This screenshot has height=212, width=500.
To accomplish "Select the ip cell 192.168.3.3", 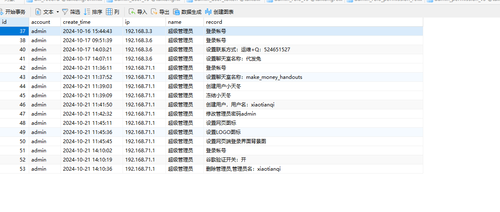I will click(x=144, y=31).
